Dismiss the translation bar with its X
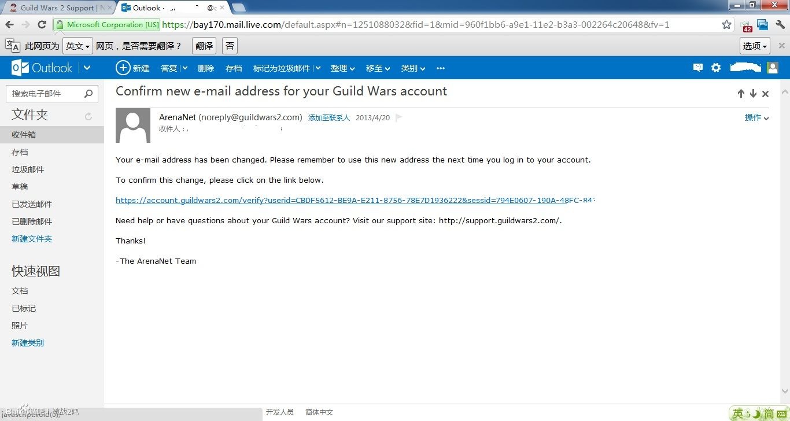The width and height of the screenshot is (790, 421). point(781,46)
